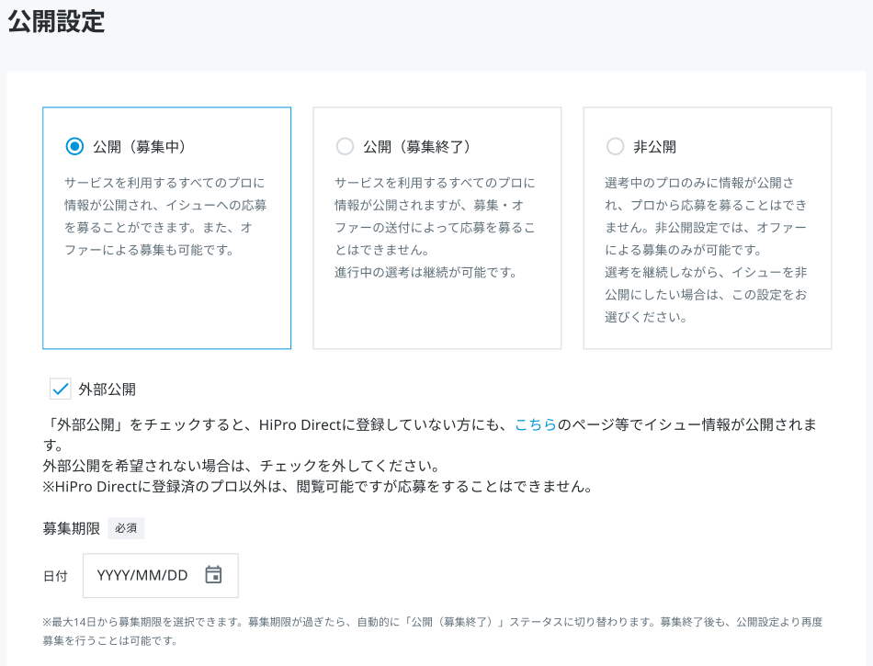Screen dimensions: 873x666
Task: Select the 非公開 radio button
Action: (615, 146)
